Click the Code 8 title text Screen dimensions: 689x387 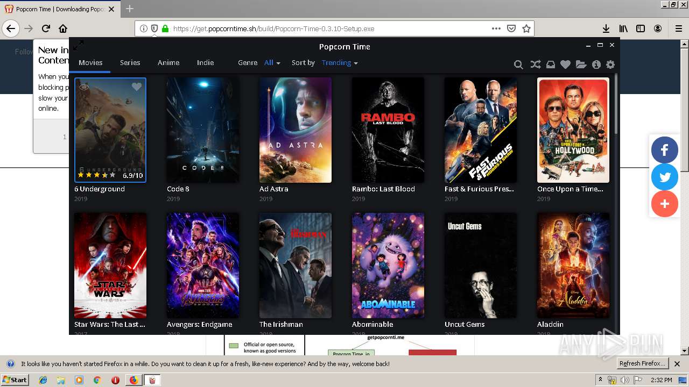pyautogui.click(x=178, y=189)
